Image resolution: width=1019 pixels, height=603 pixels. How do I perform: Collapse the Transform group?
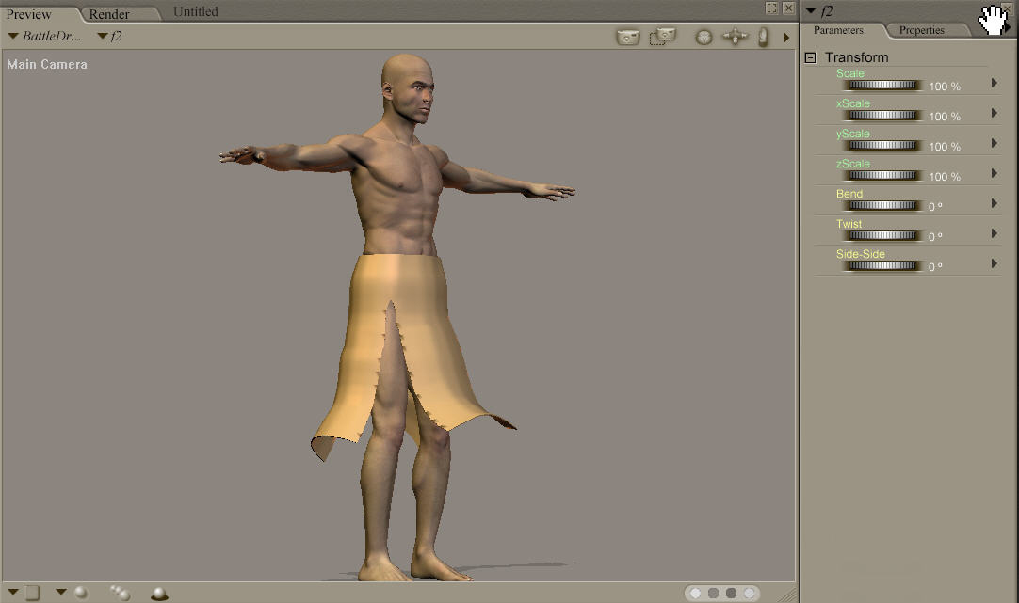tap(810, 57)
